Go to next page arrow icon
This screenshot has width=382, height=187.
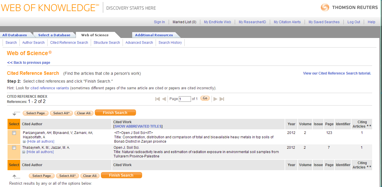(x=215, y=99)
